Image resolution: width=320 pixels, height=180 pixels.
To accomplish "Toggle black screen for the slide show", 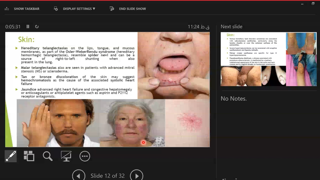I will click(66, 156).
